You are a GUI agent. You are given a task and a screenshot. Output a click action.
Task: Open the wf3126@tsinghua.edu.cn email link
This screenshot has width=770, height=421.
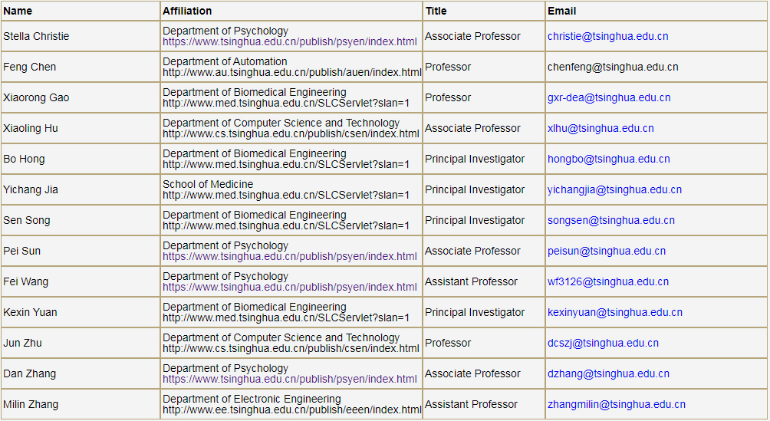607,282
